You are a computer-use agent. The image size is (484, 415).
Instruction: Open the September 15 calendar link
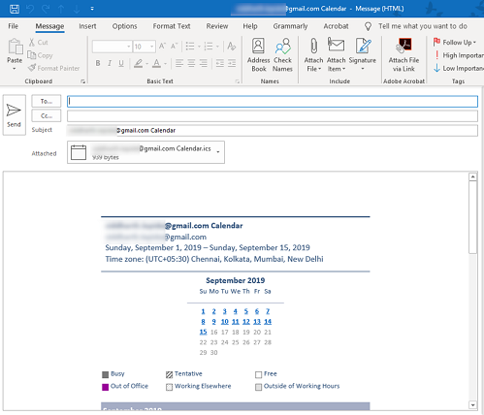click(203, 332)
